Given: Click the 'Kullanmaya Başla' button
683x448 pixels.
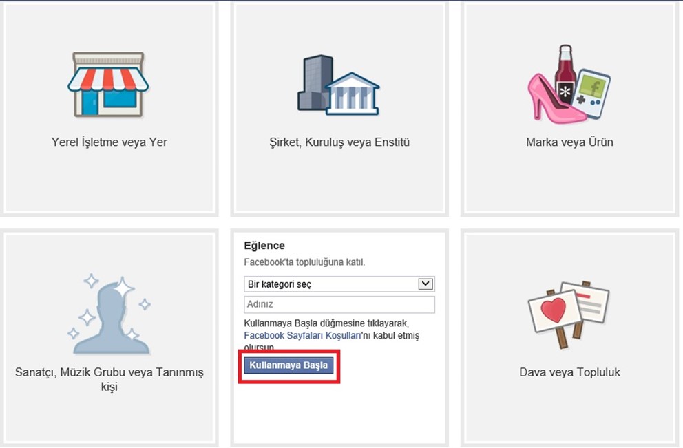Looking at the screenshot, I should click(288, 365).
